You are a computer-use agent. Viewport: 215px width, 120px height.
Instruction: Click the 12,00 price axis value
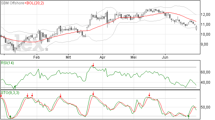tap(205, 15)
